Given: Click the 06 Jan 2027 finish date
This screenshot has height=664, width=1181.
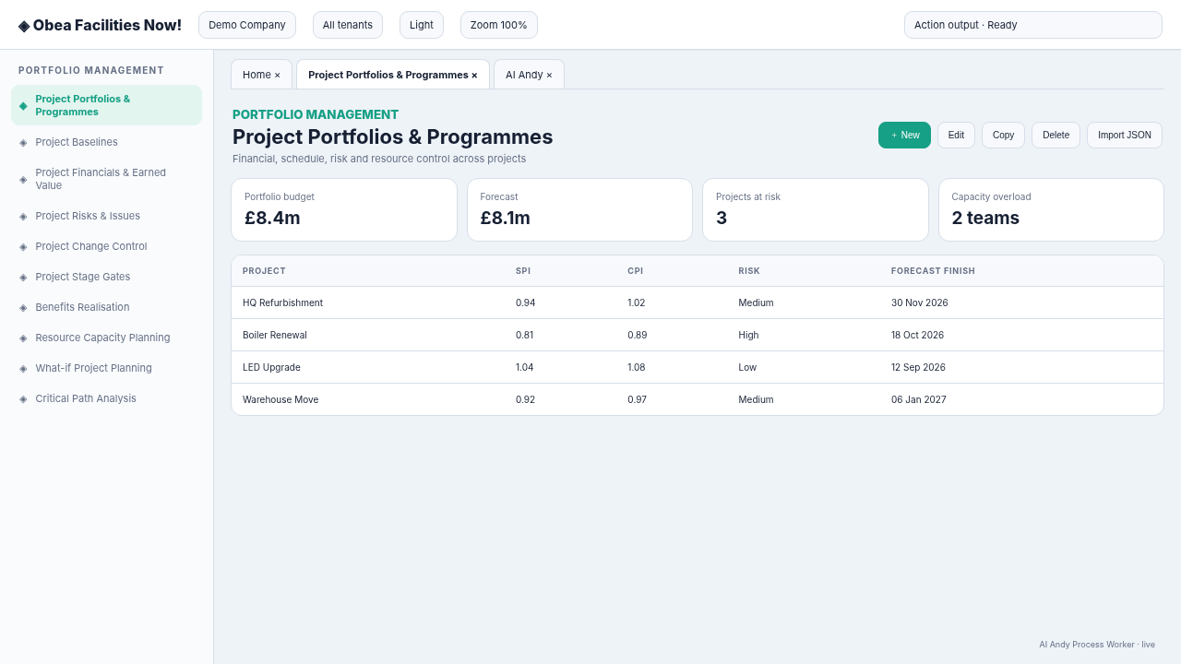Looking at the screenshot, I should point(919,399).
